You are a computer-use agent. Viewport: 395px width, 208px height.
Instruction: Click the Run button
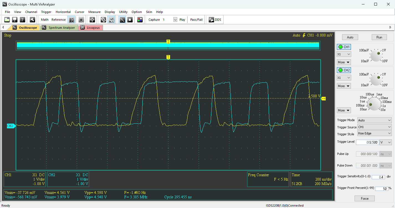coord(379,37)
